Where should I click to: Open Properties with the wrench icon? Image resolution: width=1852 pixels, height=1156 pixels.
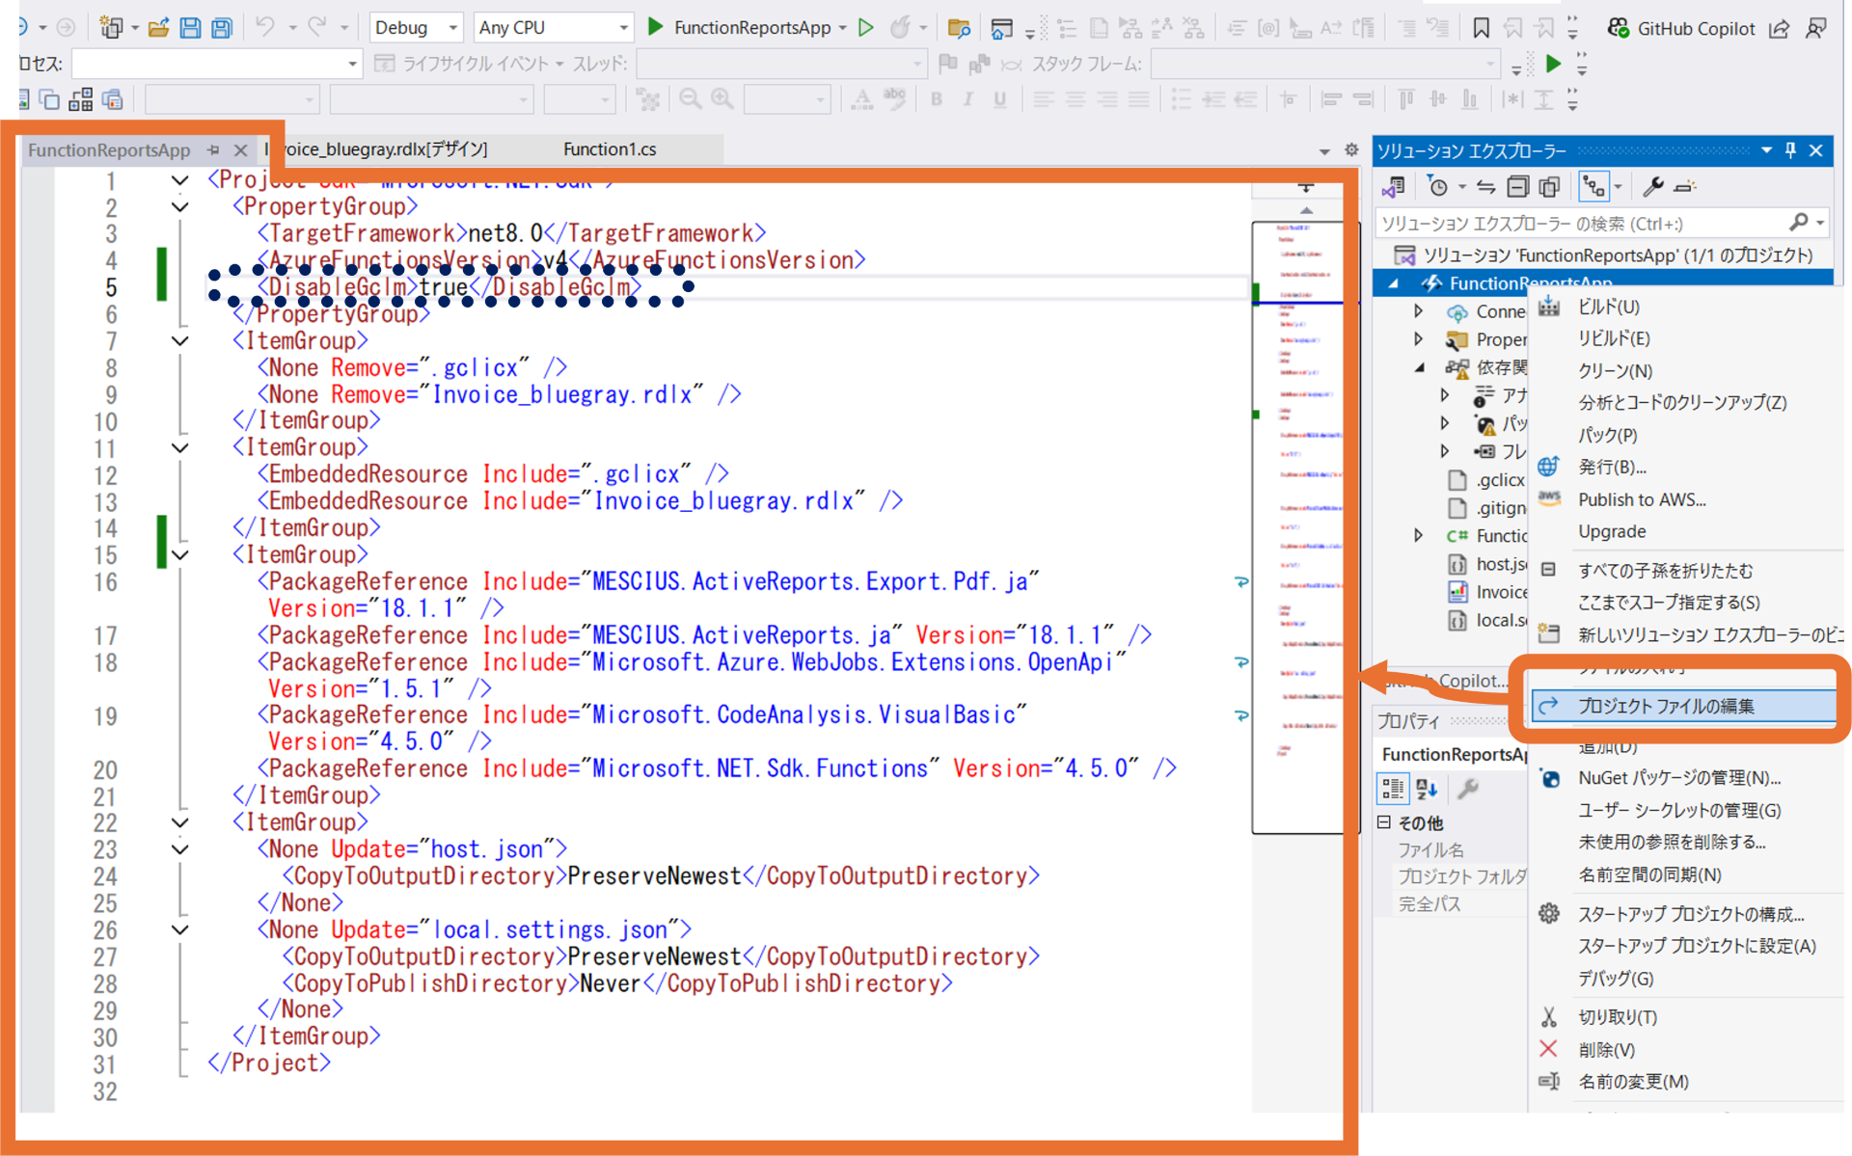(x=1652, y=186)
